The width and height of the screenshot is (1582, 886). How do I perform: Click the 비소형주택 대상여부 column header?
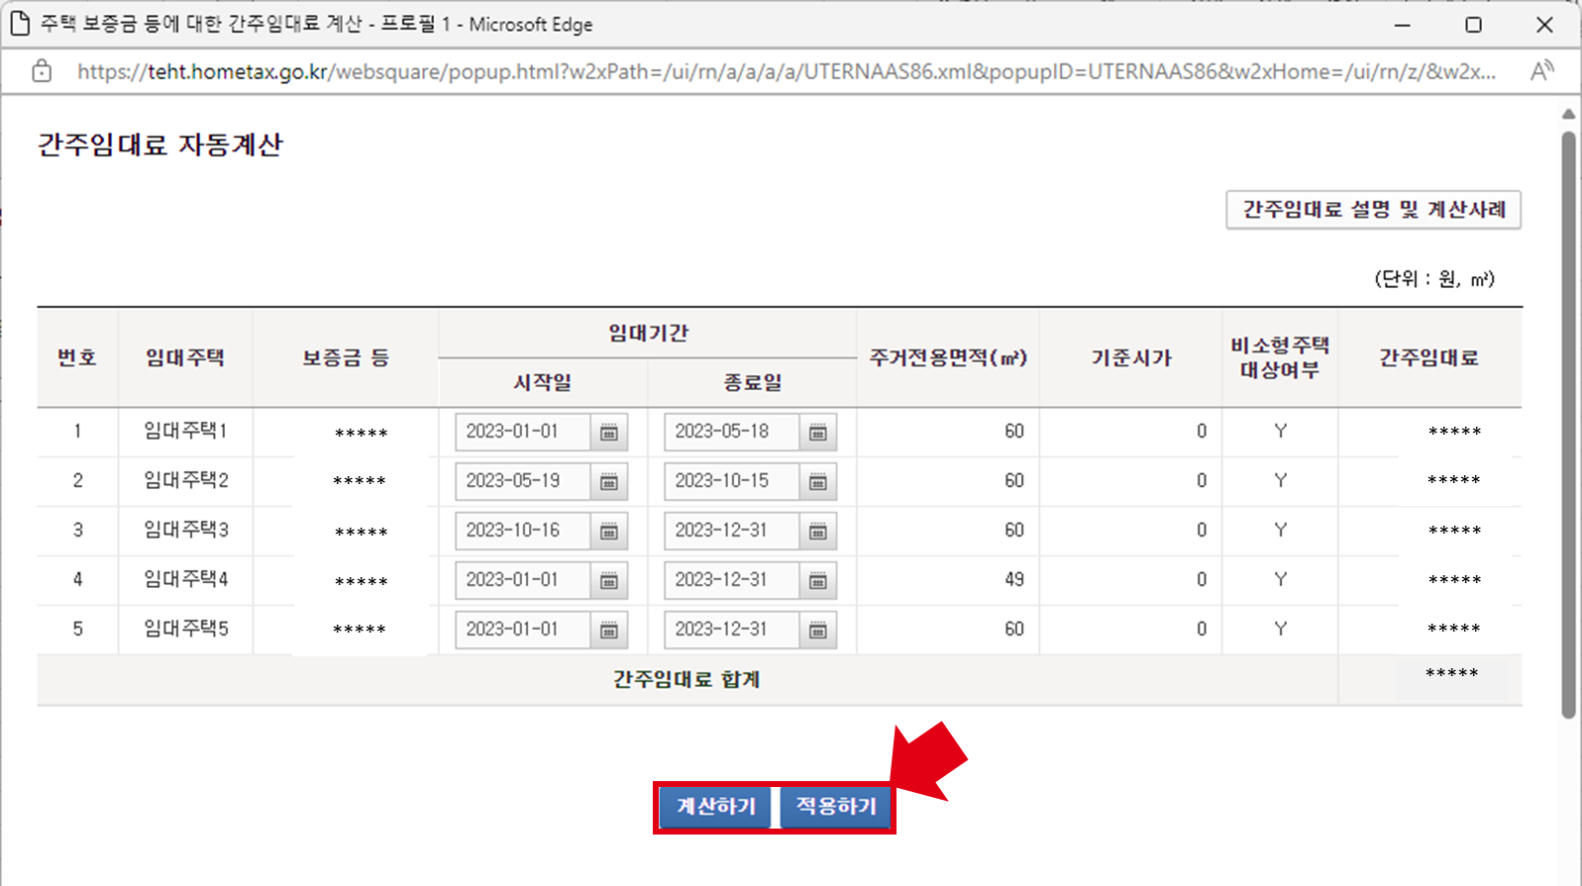[1280, 358]
